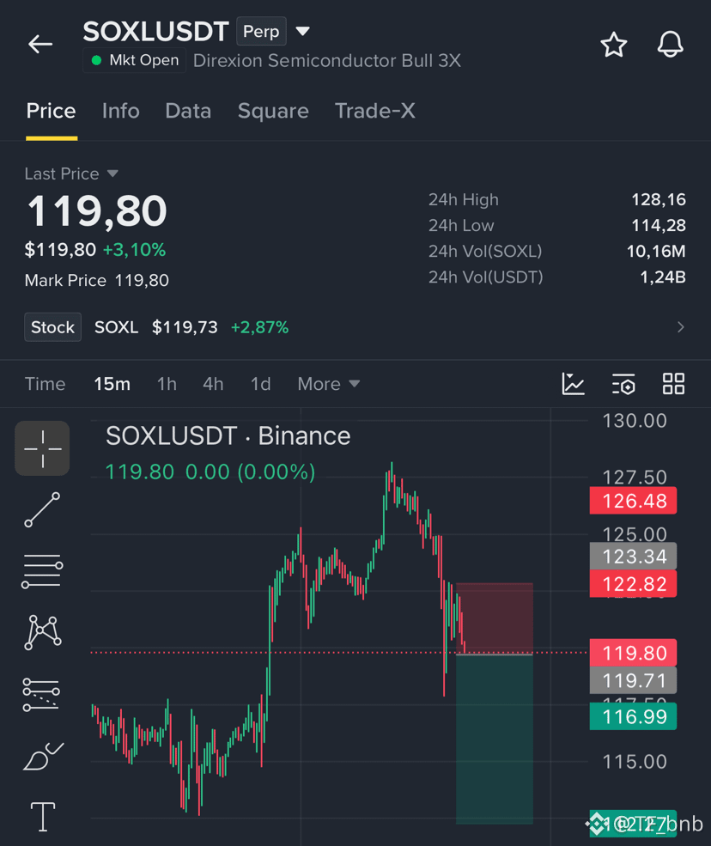Switch to the Trade-X tab
The width and height of the screenshot is (711, 846).
[375, 111]
